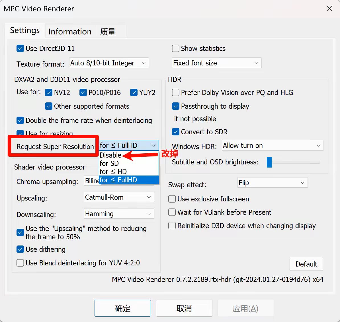Enable Prefer Dolby Vision over PQ and HLG
340x322 pixels.
175,92
